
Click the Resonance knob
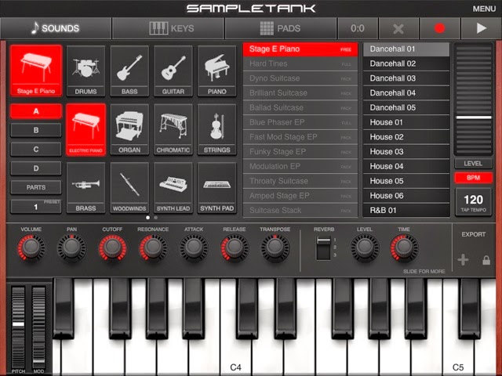tap(153, 248)
